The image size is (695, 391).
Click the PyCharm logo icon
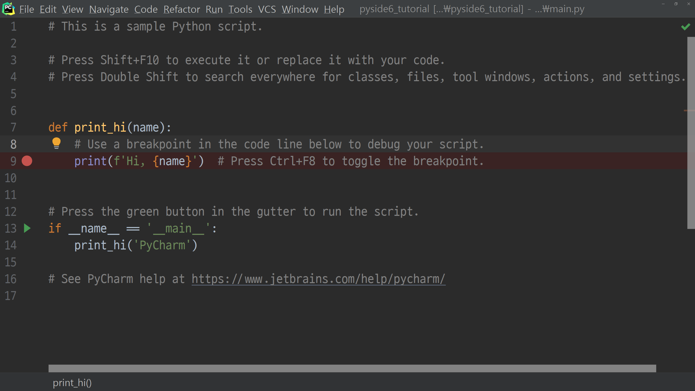(8, 9)
